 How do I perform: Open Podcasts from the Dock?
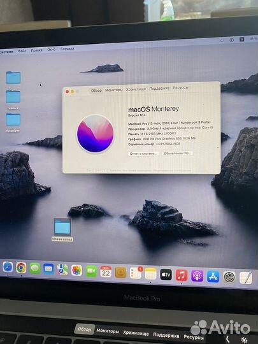point(197,276)
